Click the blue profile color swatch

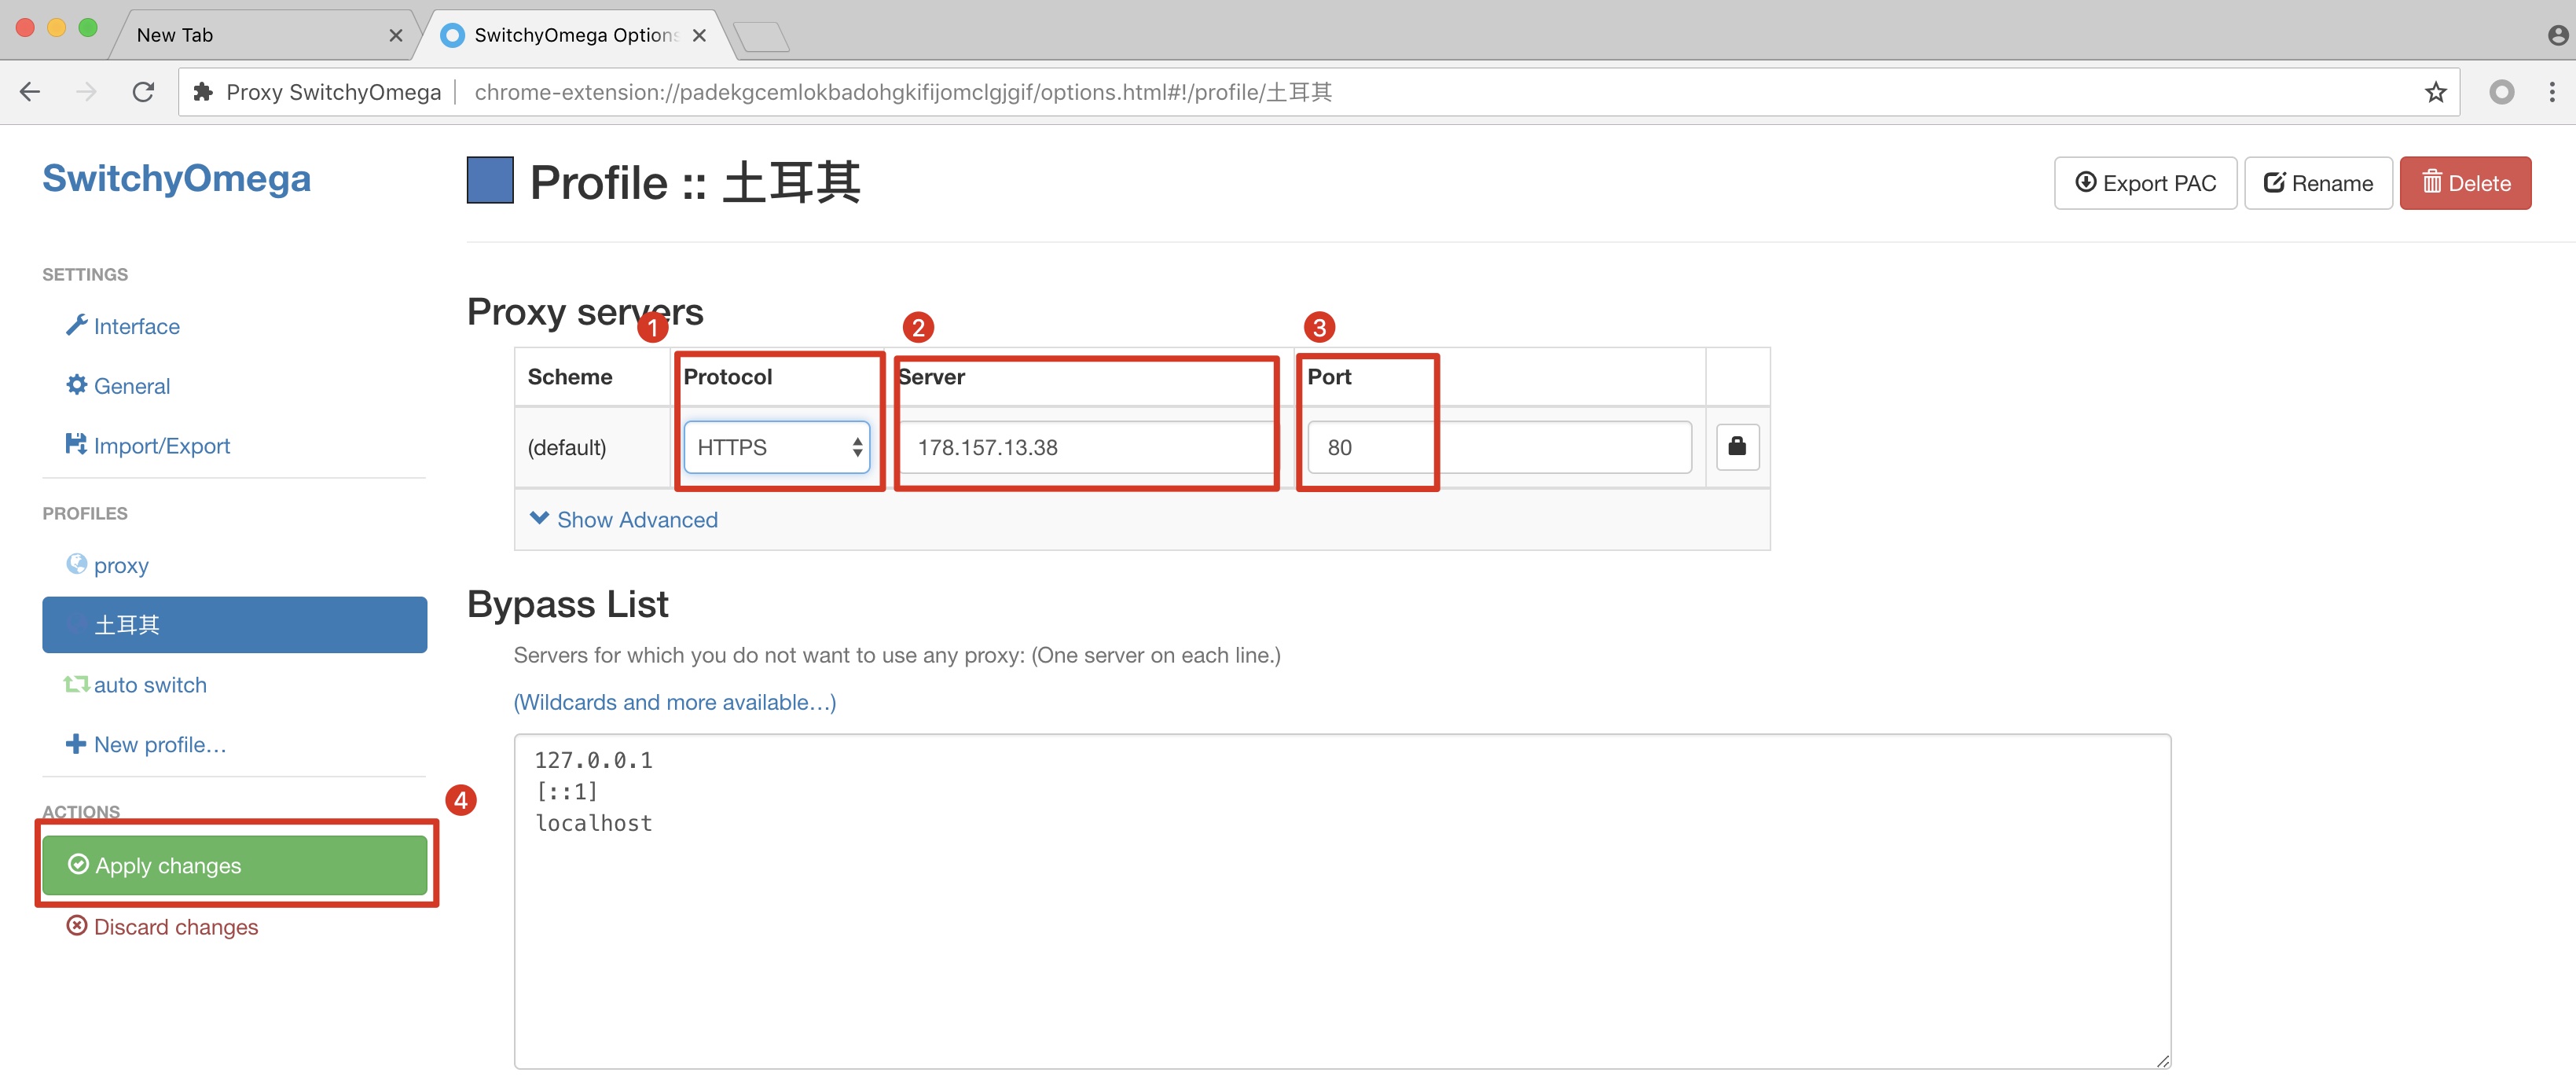[x=490, y=181]
